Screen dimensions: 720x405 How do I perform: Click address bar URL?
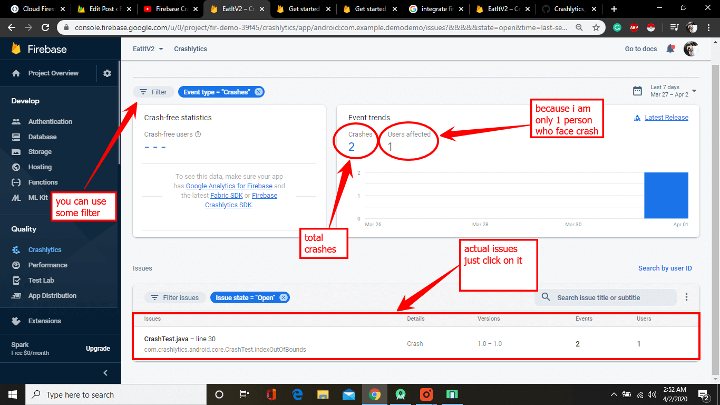tap(320, 27)
